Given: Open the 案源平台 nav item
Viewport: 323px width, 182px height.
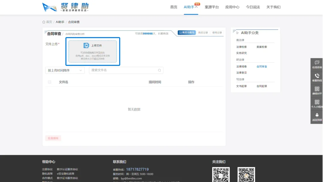Looking at the screenshot, I should click(x=211, y=7).
